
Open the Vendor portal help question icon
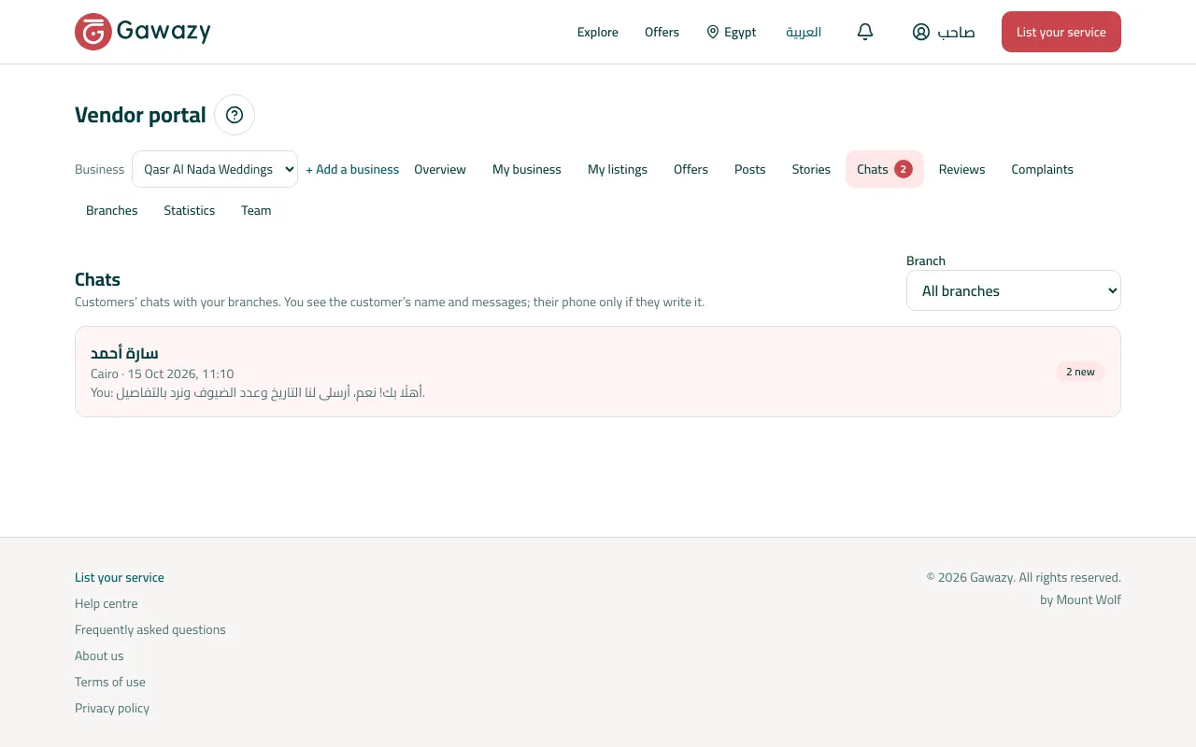pos(235,115)
